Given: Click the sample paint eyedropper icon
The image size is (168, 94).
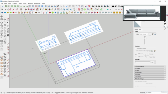Looking at the screenshot, I should pos(165,29).
